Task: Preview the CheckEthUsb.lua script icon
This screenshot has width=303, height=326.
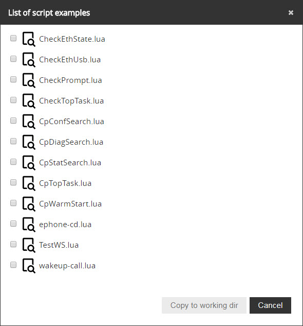Action: pos(29,60)
